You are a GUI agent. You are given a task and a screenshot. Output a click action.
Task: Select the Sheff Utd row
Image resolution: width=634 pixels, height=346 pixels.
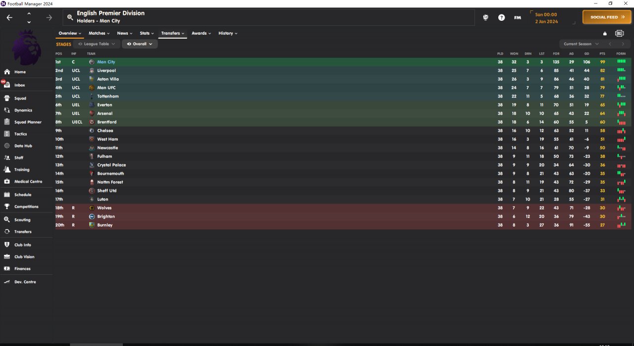(x=342, y=191)
